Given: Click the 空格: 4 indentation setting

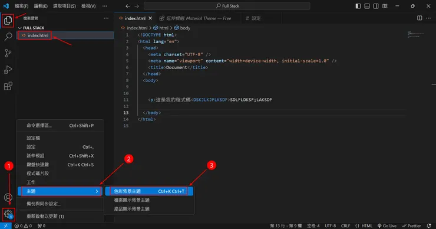Looking at the screenshot, I should coord(313,225).
